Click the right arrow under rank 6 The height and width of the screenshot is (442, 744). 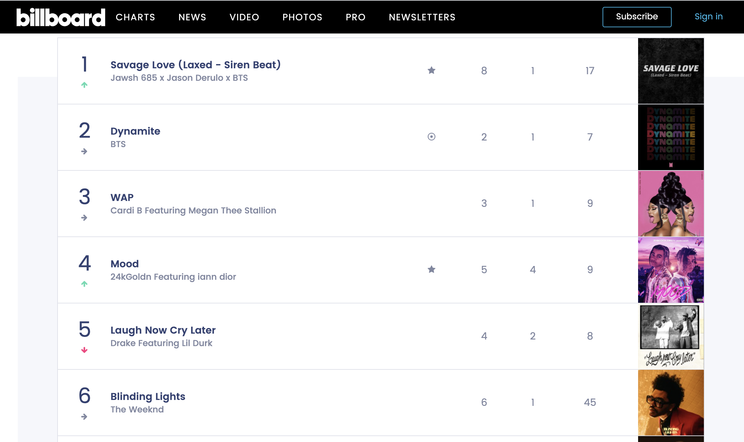[x=84, y=417]
